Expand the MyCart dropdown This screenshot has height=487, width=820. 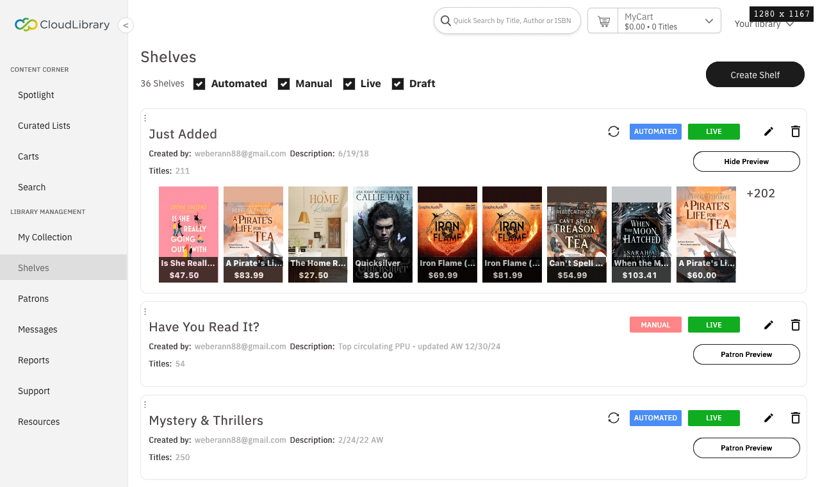coord(709,20)
